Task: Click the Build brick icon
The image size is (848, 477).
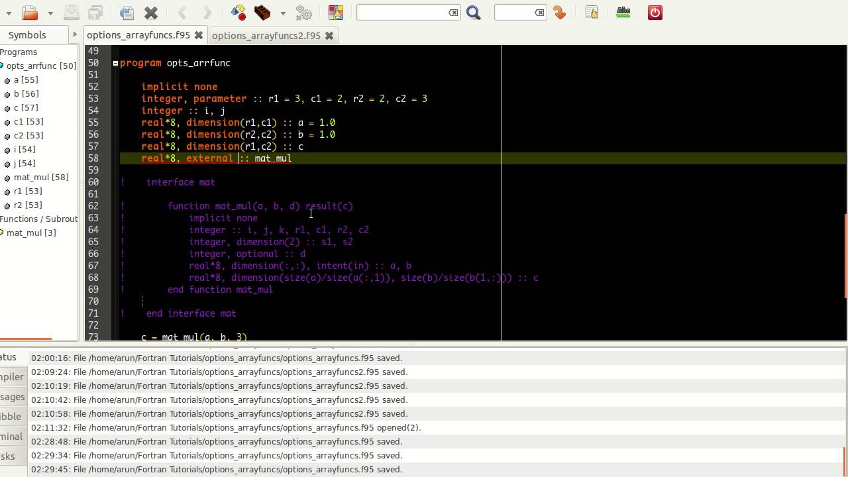Action: pyautogui.click(x=262, y=13)
